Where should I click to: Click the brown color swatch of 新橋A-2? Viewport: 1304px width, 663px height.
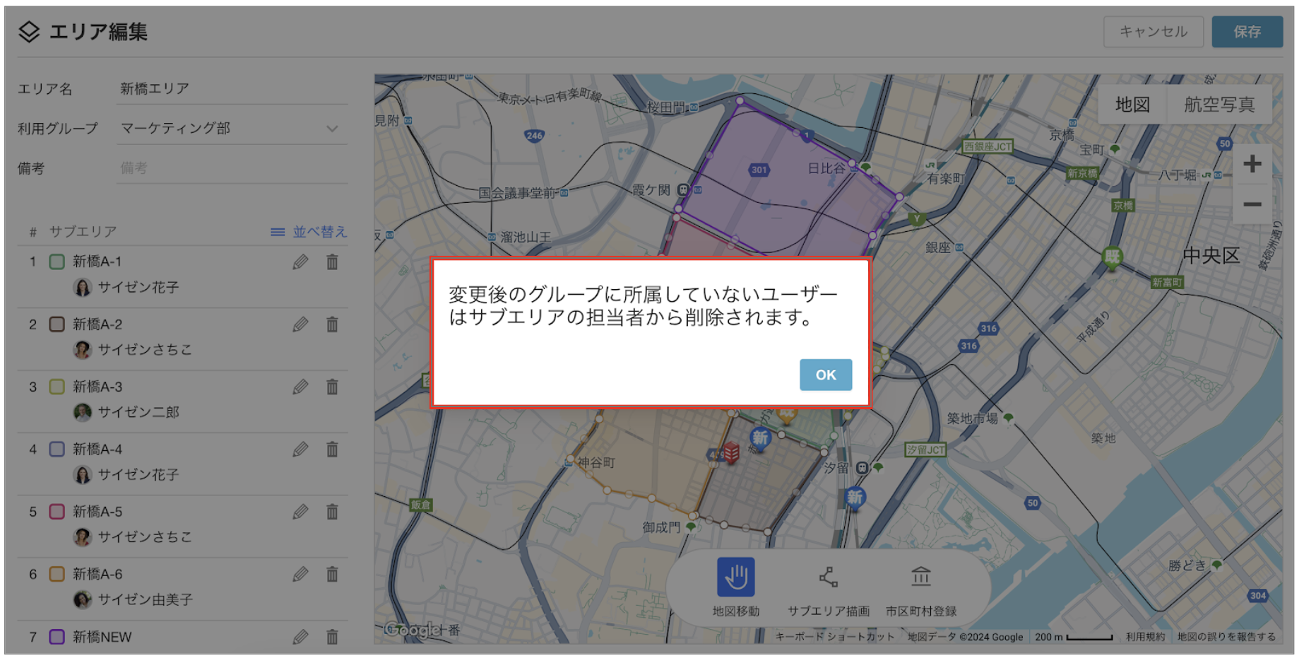coord(57,324)
